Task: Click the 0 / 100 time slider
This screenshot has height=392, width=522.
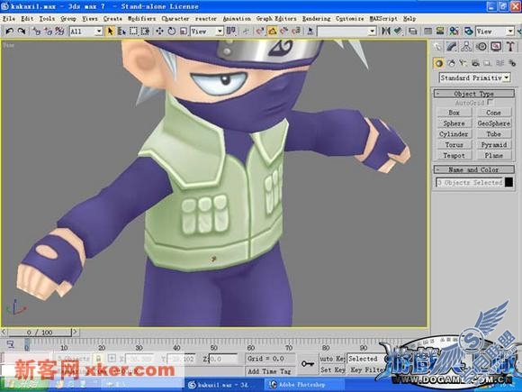Action: tap(40, 333)
